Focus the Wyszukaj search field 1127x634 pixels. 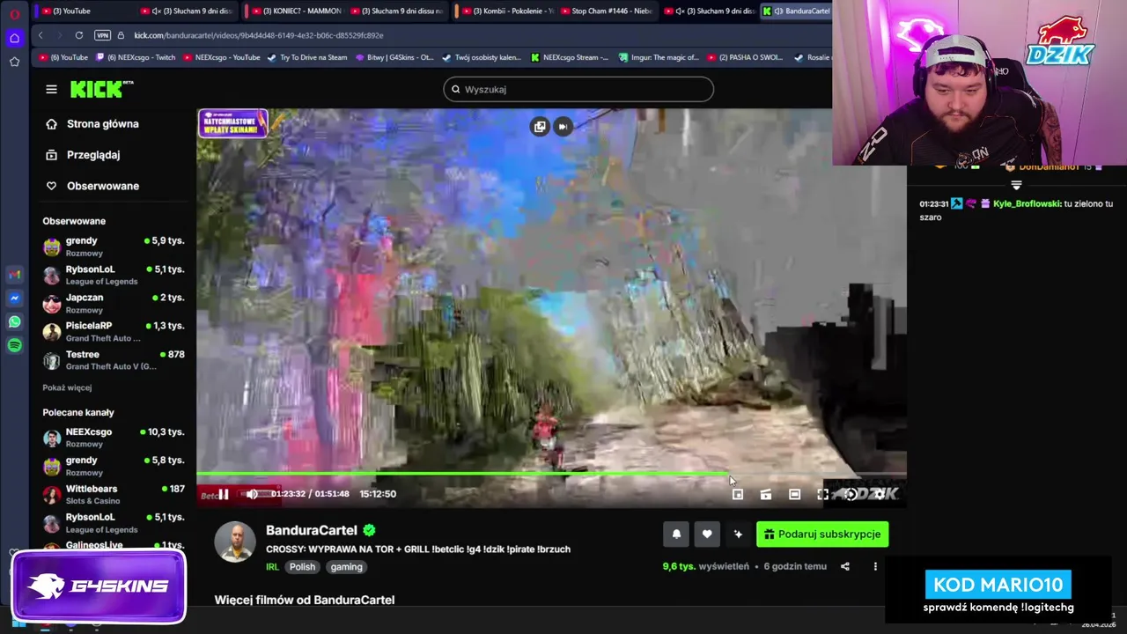578,89
